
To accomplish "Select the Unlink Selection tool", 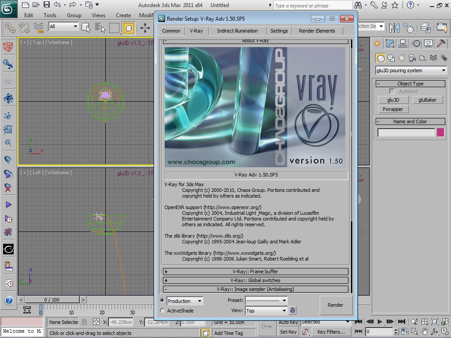I will point(25,28).
